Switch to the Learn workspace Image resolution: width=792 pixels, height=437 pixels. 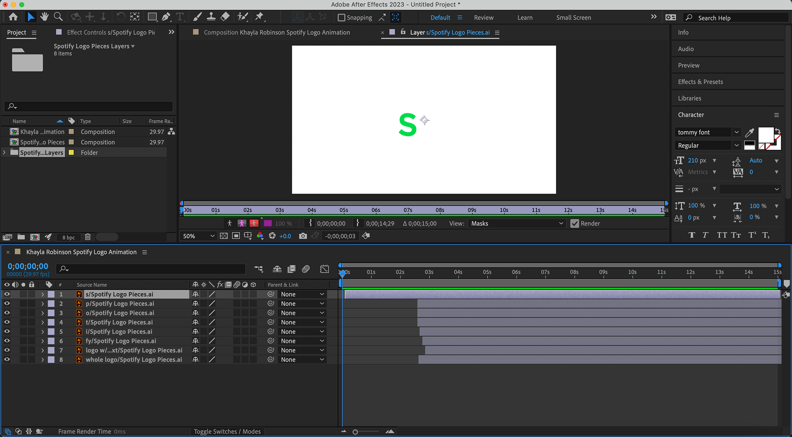pos(525,18)
